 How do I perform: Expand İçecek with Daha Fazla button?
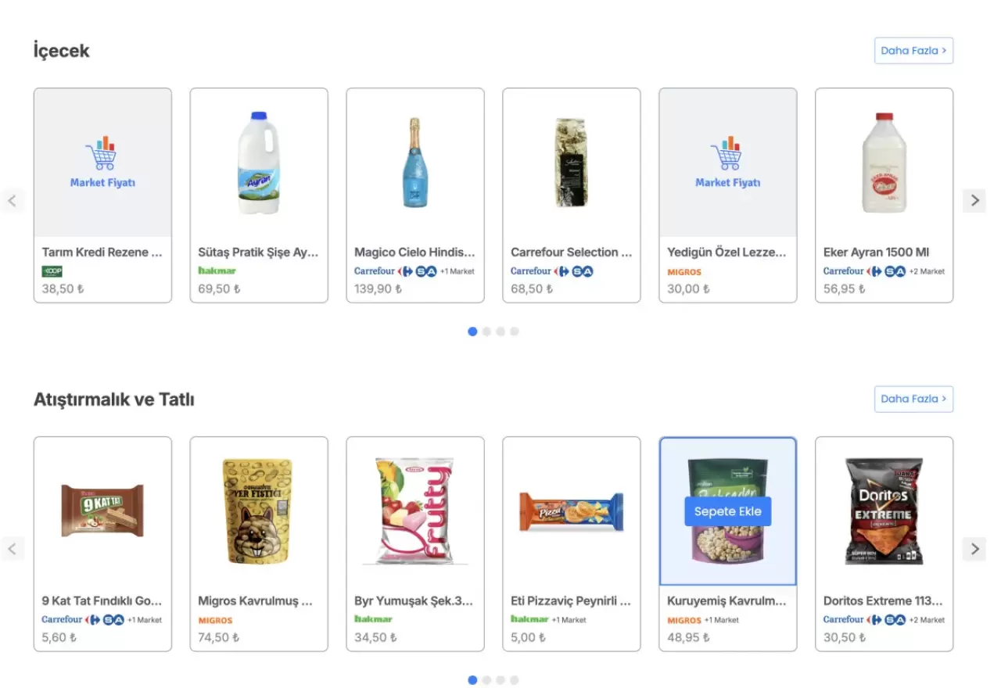coord(913,51)
